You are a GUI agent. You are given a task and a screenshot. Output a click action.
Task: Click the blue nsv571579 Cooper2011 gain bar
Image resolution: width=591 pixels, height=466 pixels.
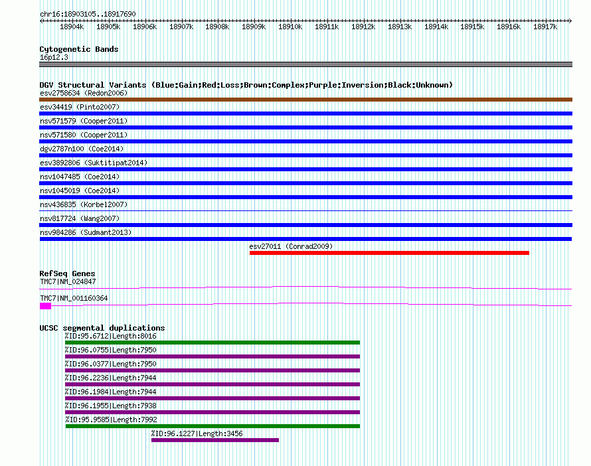(305, 127)
